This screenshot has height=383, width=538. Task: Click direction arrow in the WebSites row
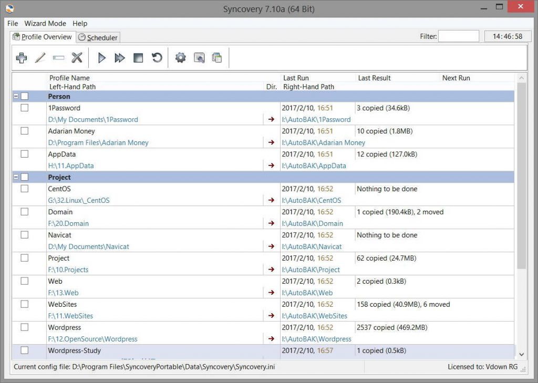tap(272, 315)
